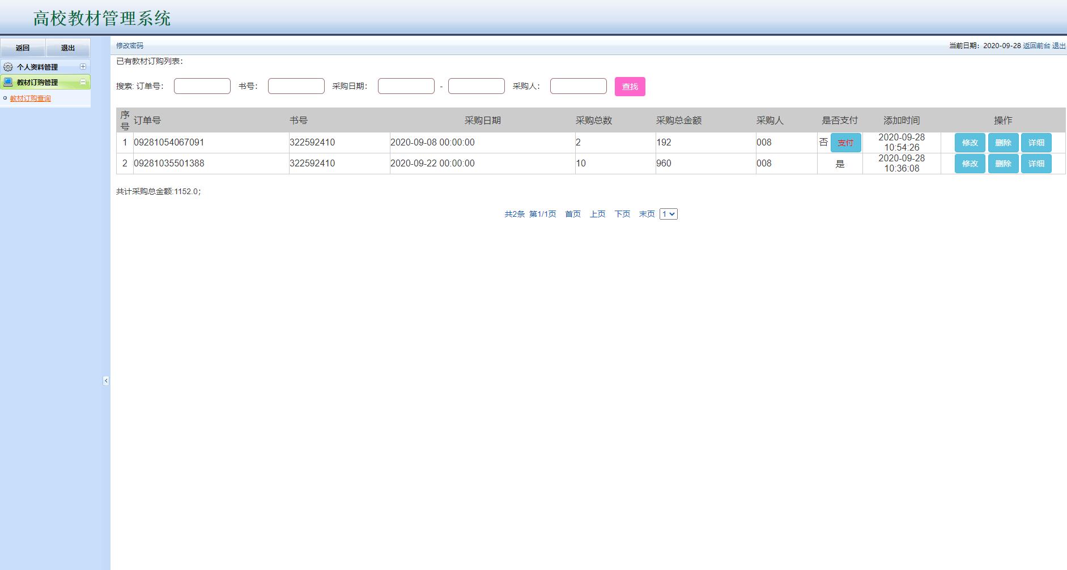Image resolution: width=1067 pixels, height=570 pixels.
Task: Click the computer icon beside 教材订购管理
Action: pos(8,82)
